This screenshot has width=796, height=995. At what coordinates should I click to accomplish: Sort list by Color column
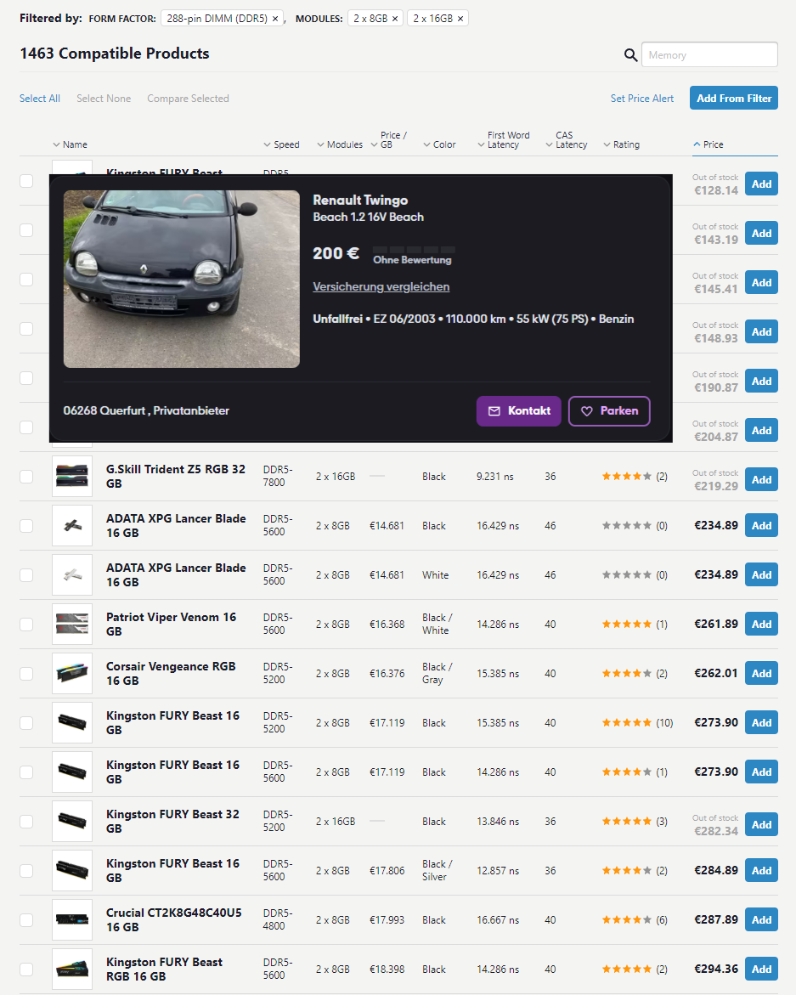coord(439,144)
